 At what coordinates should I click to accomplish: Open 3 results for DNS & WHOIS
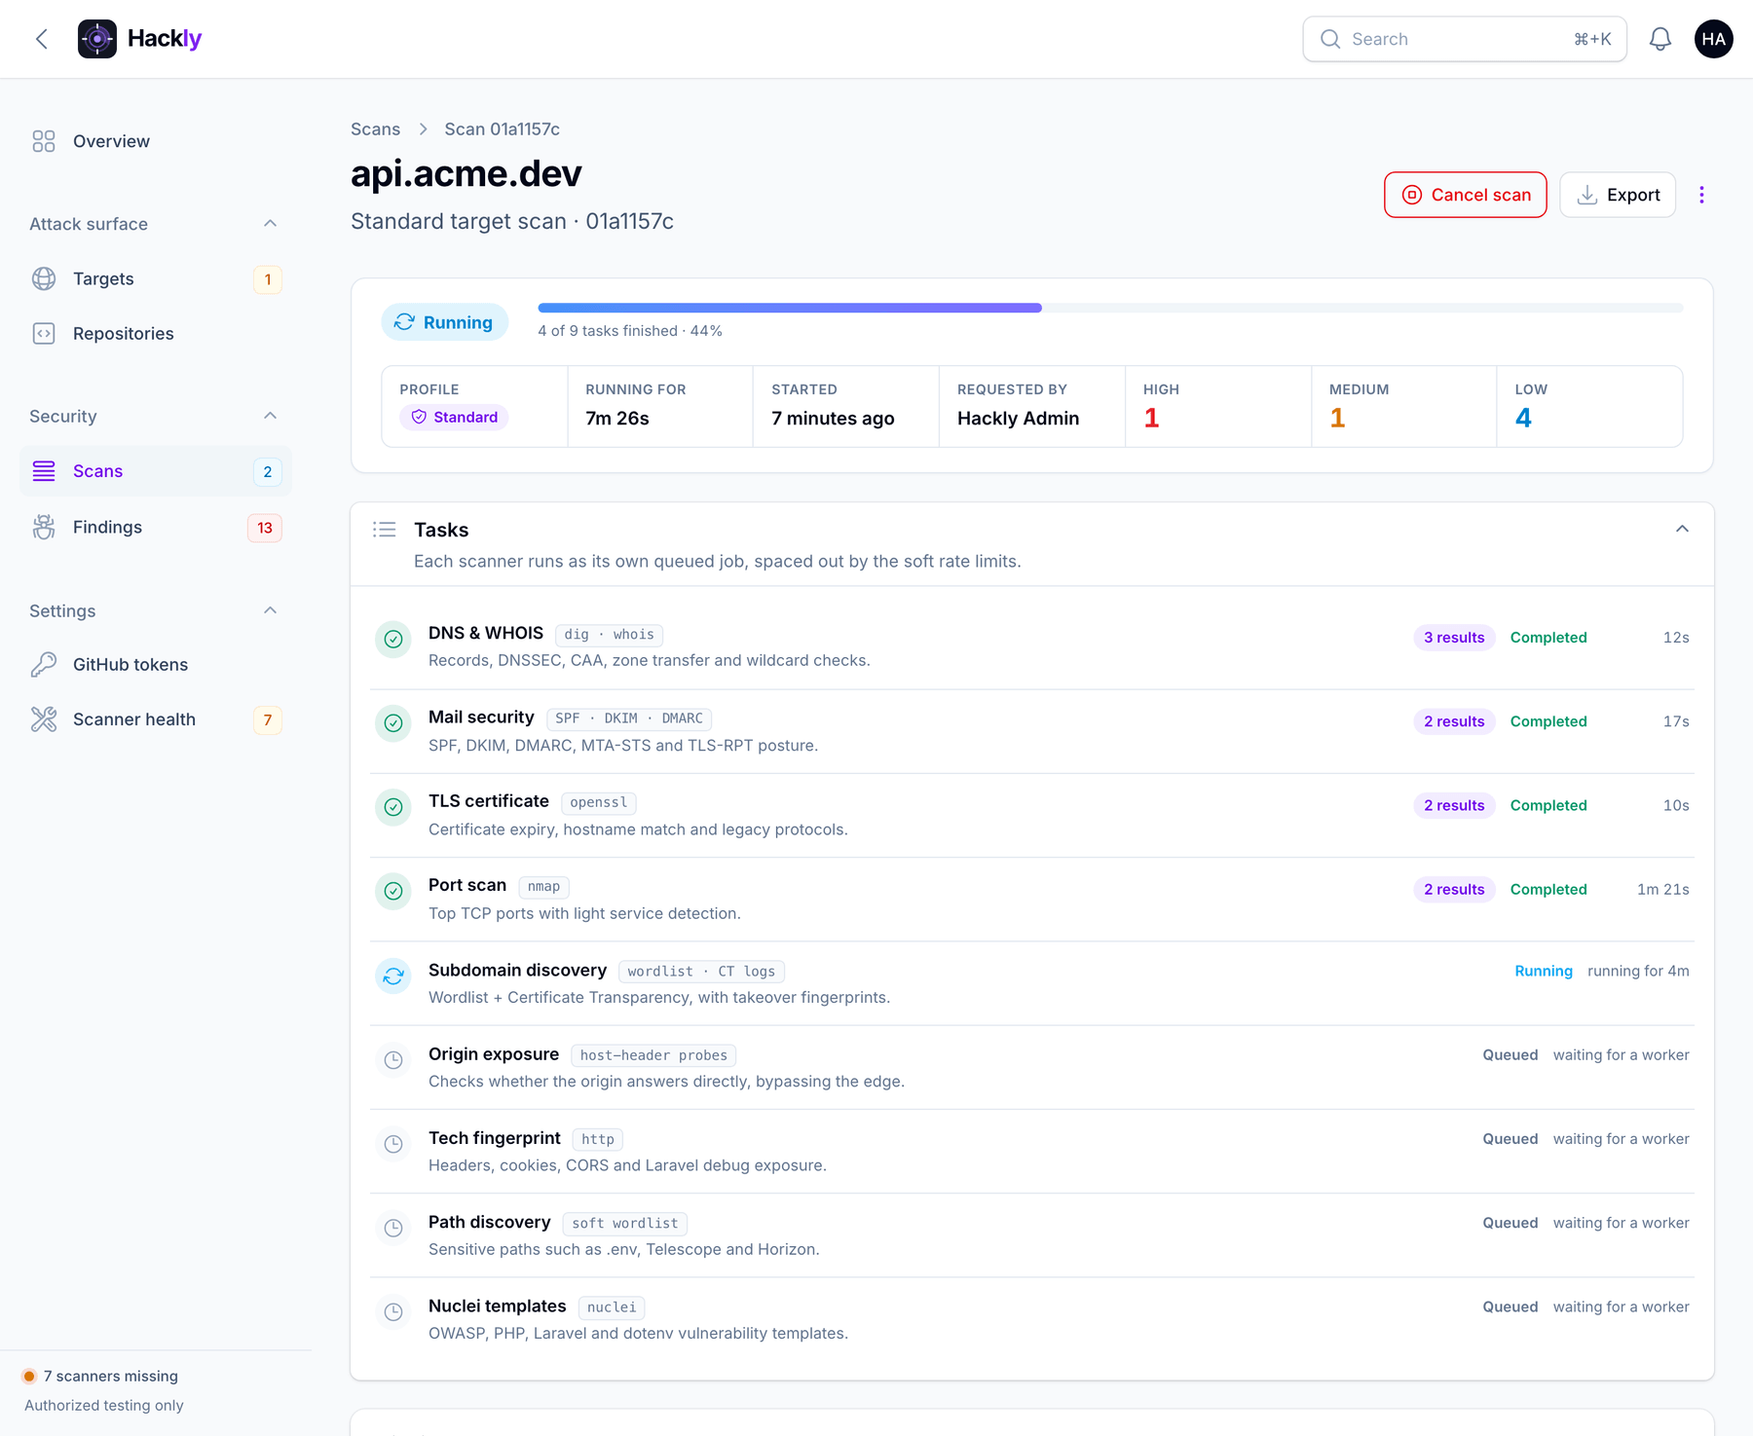click(x=1454, y=638)
